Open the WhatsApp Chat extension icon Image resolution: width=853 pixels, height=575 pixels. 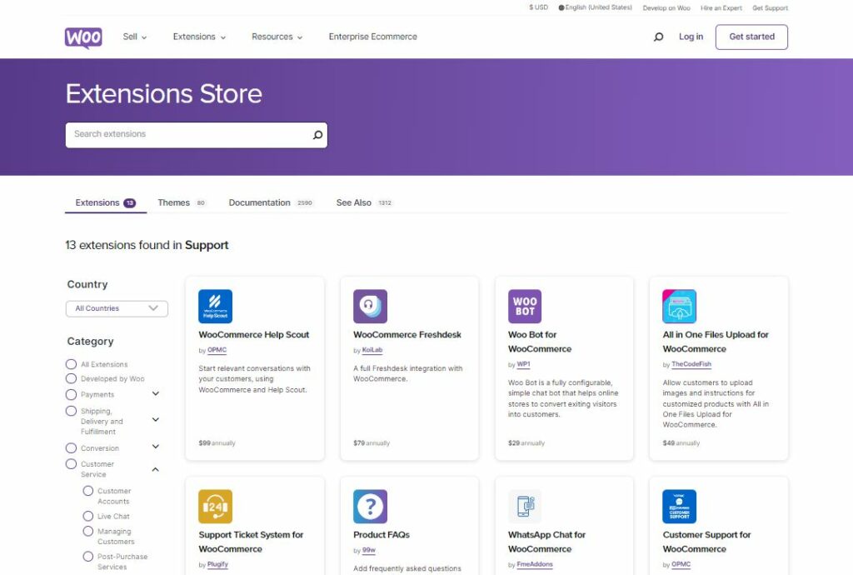525,507
